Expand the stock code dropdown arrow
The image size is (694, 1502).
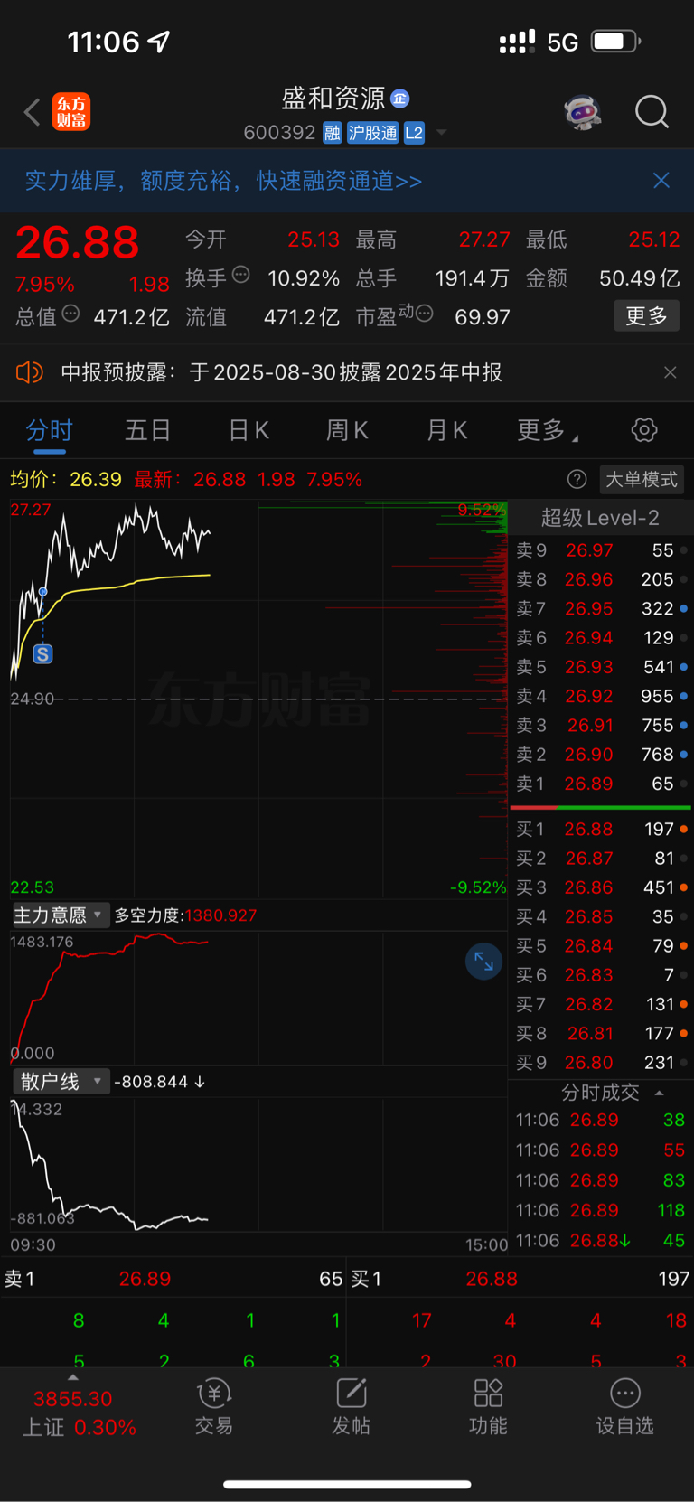[442, 133]
